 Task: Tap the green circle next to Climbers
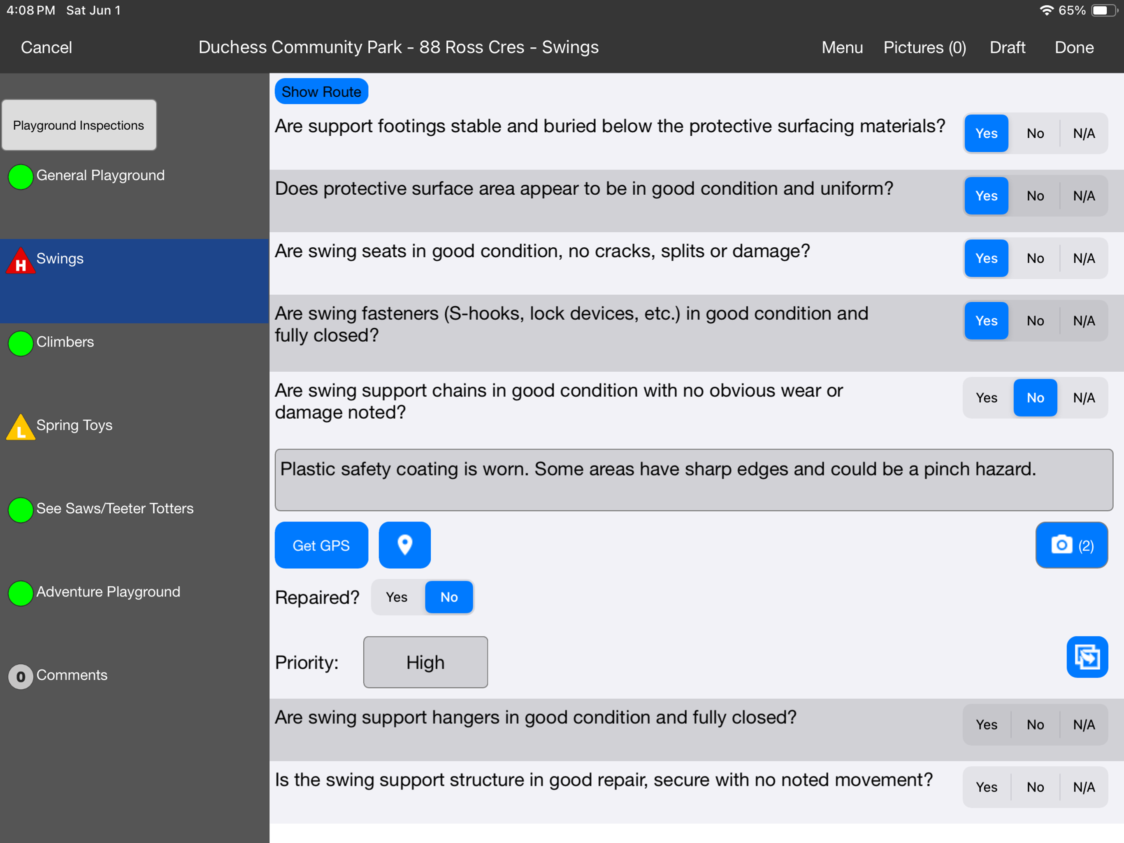(x=21, y=343)
